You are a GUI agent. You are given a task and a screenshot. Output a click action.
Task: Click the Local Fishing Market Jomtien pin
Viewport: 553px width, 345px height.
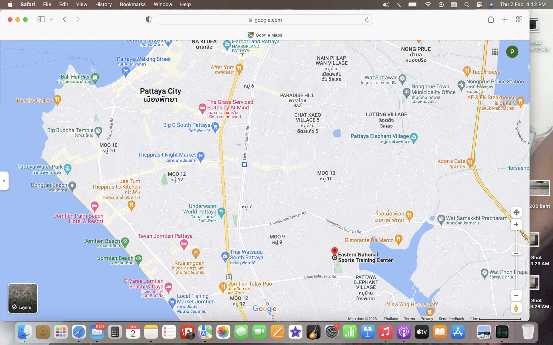point(172,303)
